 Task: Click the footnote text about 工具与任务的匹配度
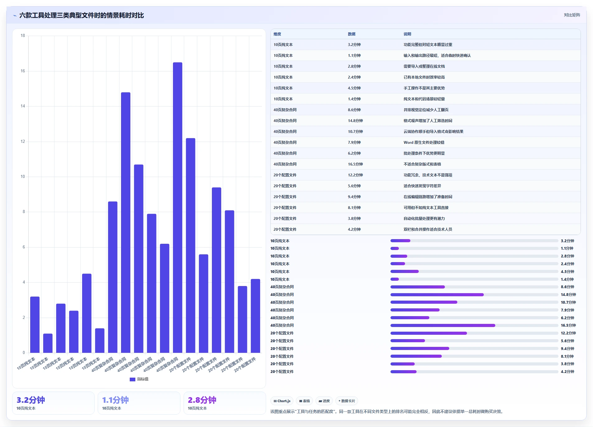click(387, 412)
